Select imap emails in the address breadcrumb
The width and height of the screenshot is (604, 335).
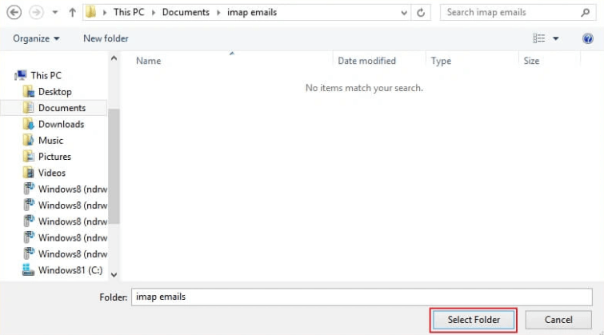(x=252, y=12)
